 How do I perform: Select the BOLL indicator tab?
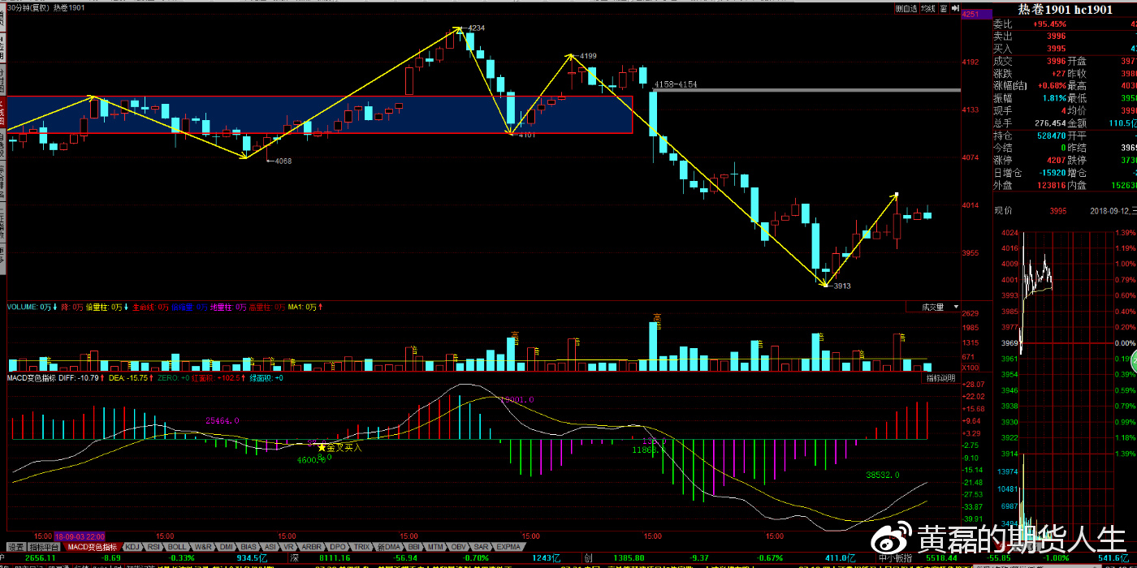pyautogui.click(x=178, y=547)
